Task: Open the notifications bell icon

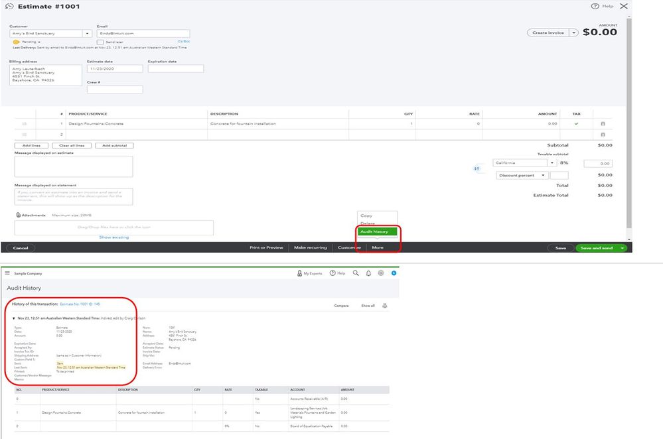Action: (x=368, y=273)
